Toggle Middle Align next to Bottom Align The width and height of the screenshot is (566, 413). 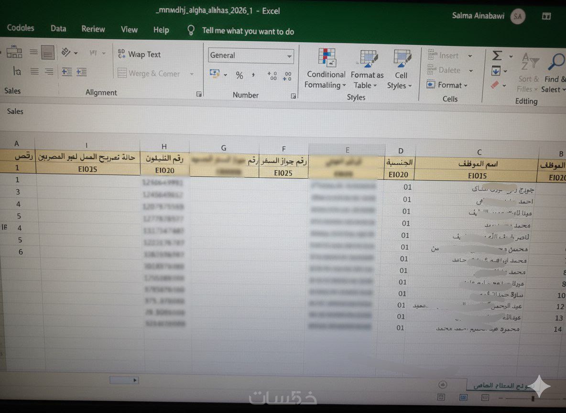pos(33,52)
